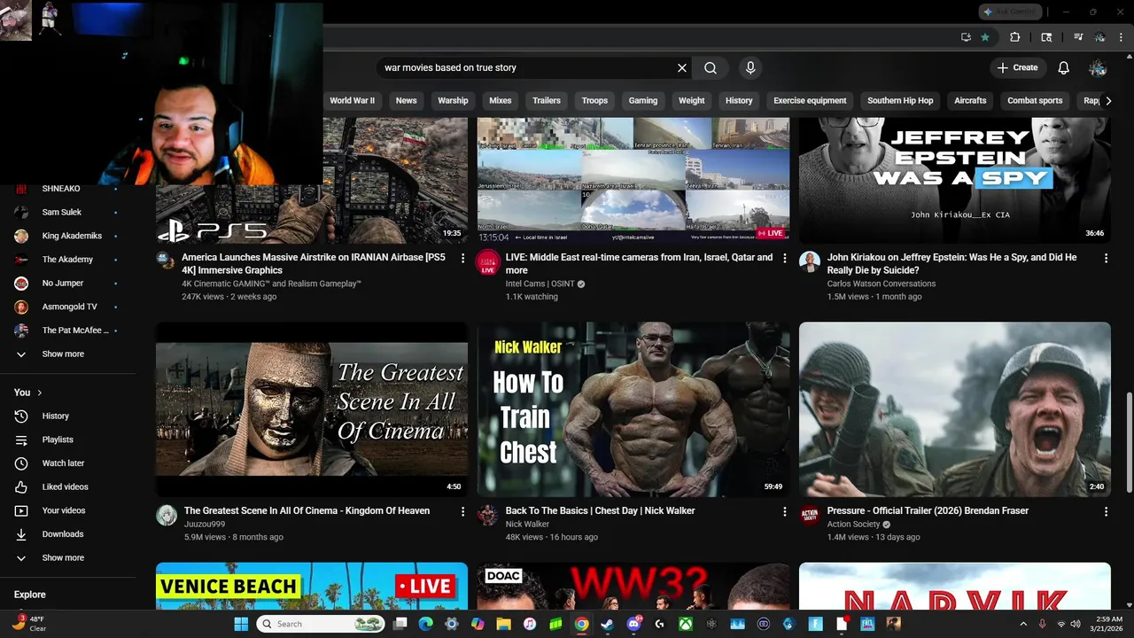Image resolution: width=1134 pixels, height=638 pixels.
Task: Activate voice search microphone icon
Action: [x=750, y=67]
